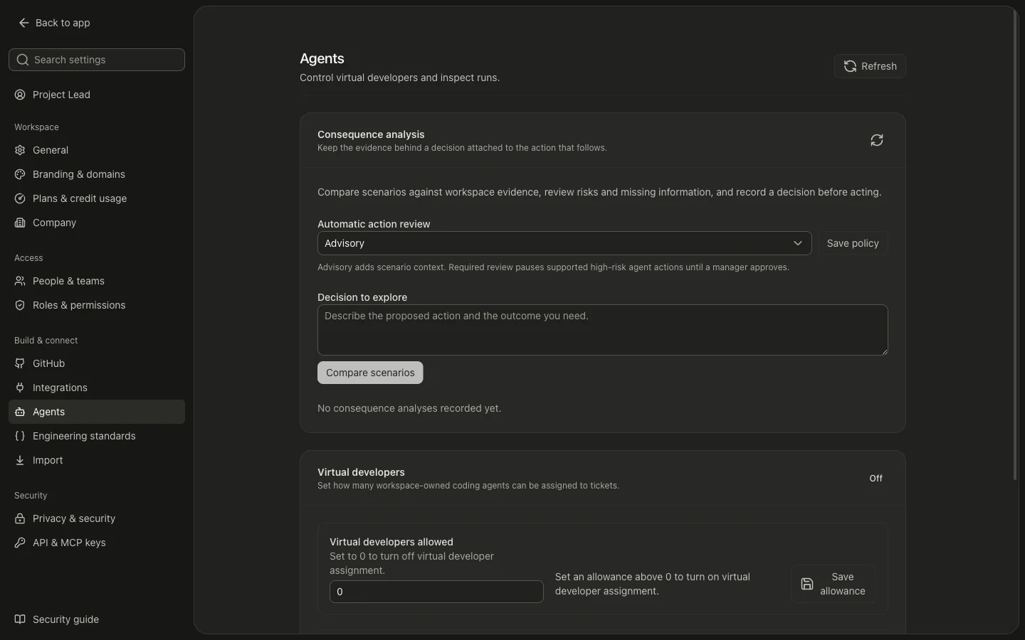Image resolution: width=1025 pixels, height=640 pixels.
Task: Open Privacy & security settings
Action: 97,518
